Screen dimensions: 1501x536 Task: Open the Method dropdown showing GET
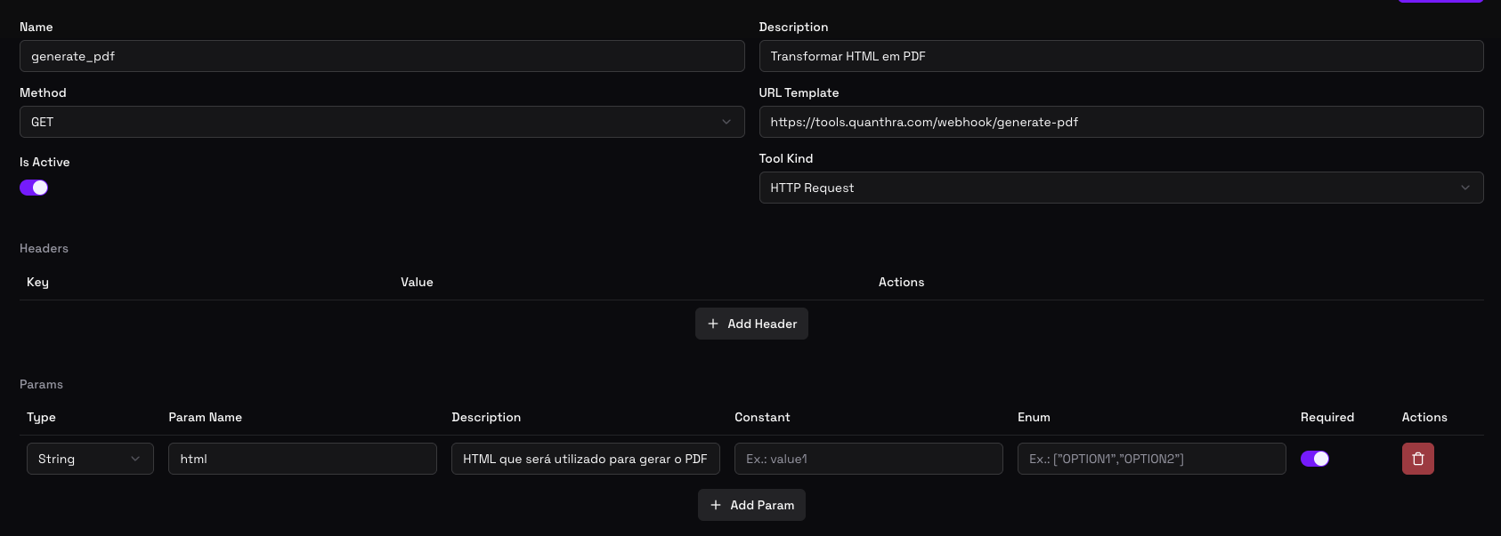pos(381,122)
